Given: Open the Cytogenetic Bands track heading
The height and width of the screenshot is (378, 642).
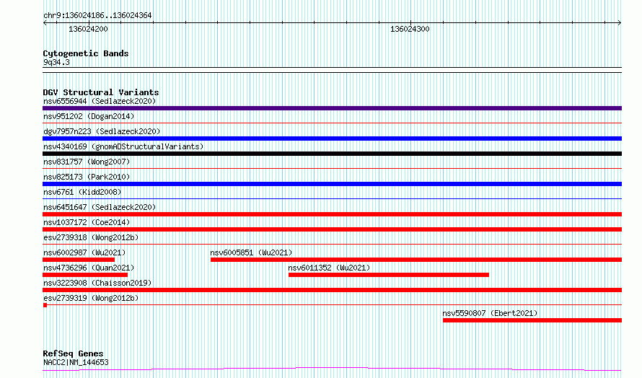Looking at the screenshot, I should click(86, 53).
